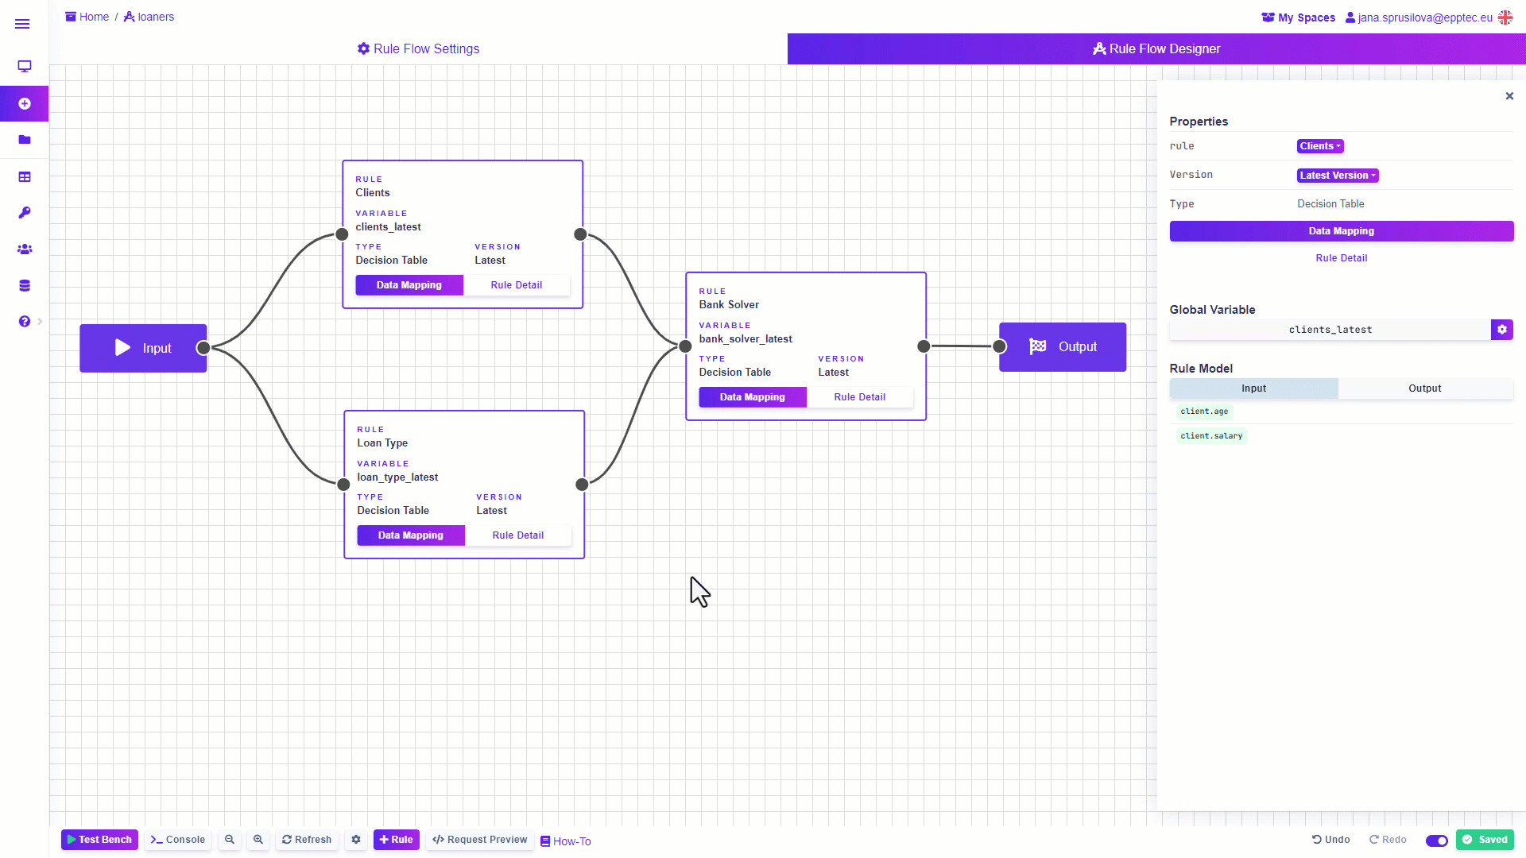The image size is (1526, 858).
Task: Click the clients_latest global variable field
Action: point(1330,330)
